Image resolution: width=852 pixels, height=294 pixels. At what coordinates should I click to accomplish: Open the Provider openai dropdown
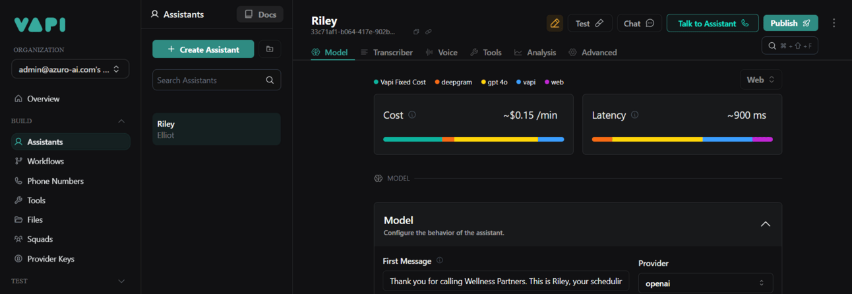click(706, 283)
